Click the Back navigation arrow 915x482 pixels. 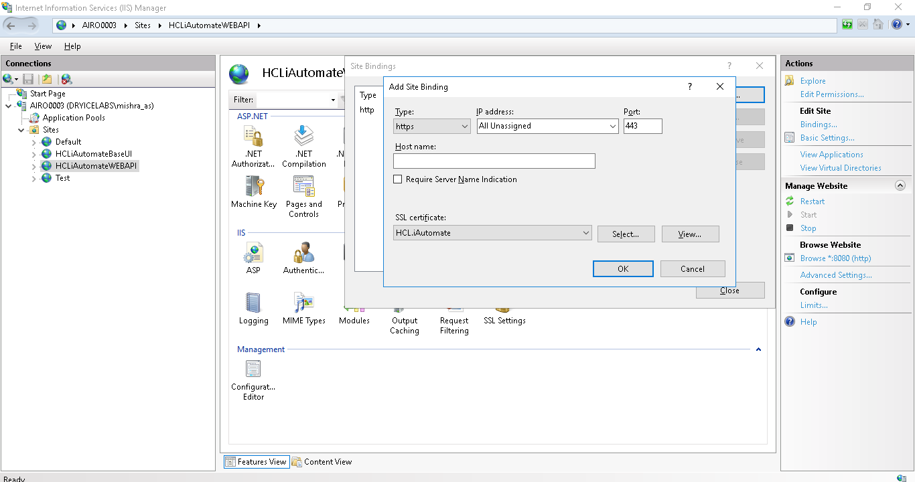[11, 25]
